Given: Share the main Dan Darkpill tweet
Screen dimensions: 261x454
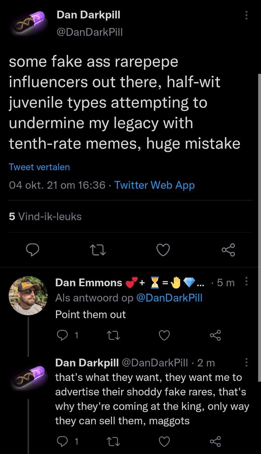Looking at the screenshot, I should point(228,250).
